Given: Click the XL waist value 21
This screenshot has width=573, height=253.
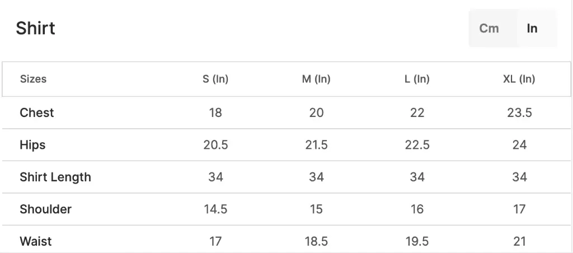Looking at the screenshot, I should click(519, 241).
